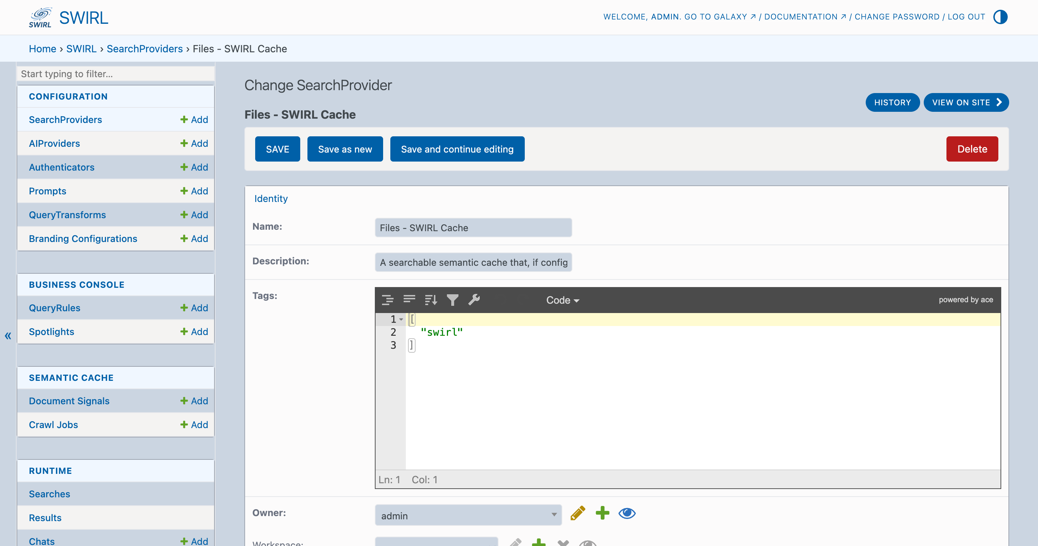
Task: Open the filter tool in Tags editor
Action: [453, 300]
